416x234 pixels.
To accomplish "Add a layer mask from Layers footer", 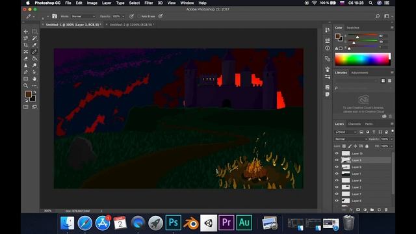I will (358, 209).
